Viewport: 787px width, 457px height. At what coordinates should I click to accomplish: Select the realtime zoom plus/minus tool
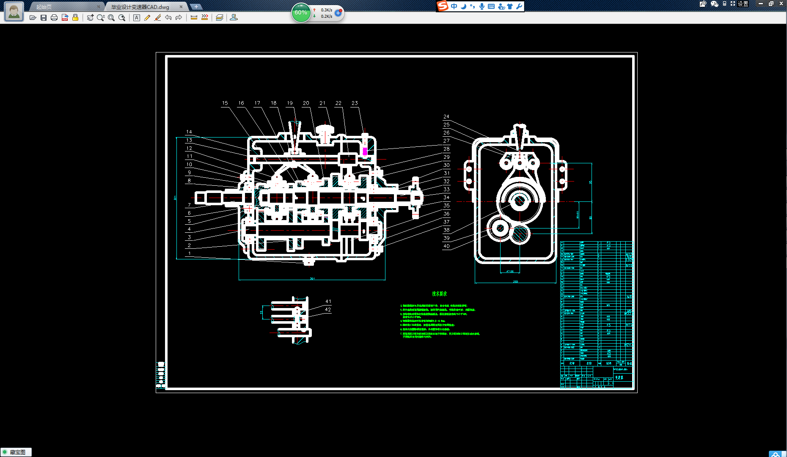101,18
